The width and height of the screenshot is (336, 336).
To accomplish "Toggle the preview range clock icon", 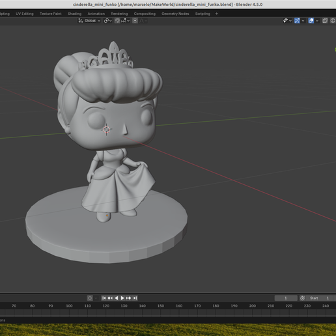I will click(x=302, y=298).
